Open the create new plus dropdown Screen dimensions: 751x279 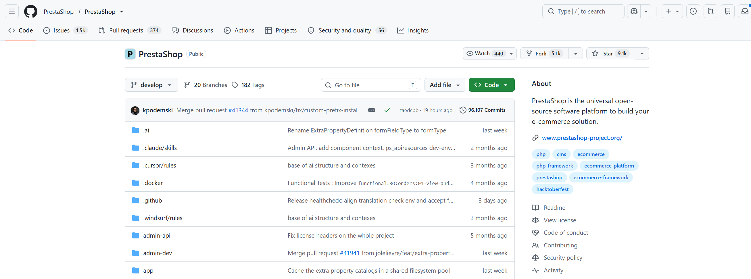[x=672, y=11]
